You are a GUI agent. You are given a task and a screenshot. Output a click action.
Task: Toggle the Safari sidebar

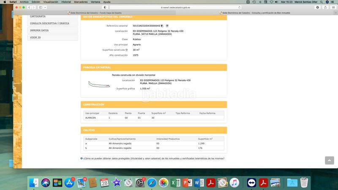click(x=41, y=7)
